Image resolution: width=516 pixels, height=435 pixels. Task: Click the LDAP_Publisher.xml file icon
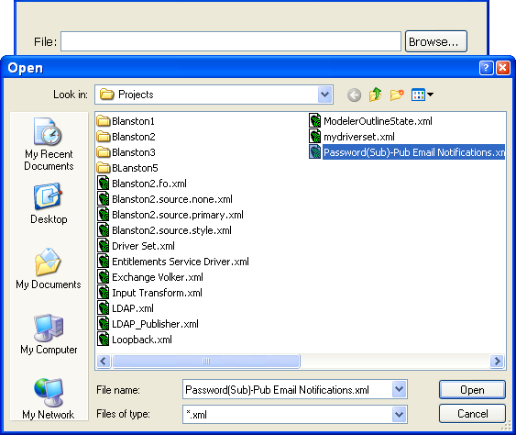(x=104, y=324)
